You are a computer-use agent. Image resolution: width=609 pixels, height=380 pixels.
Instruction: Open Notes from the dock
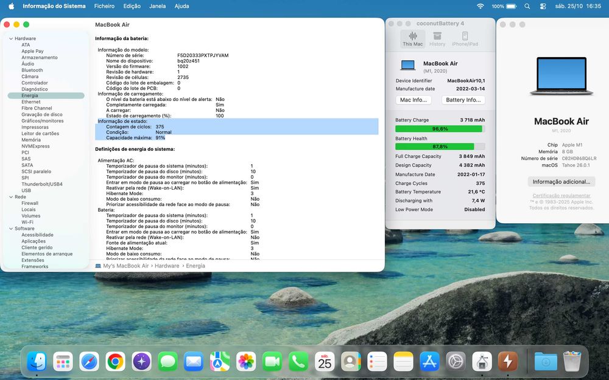point(403,362)
